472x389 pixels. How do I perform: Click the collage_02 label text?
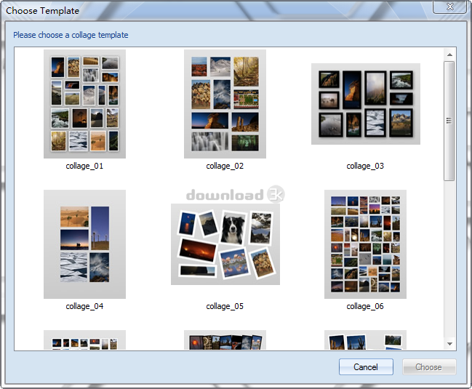click(225, 166)
